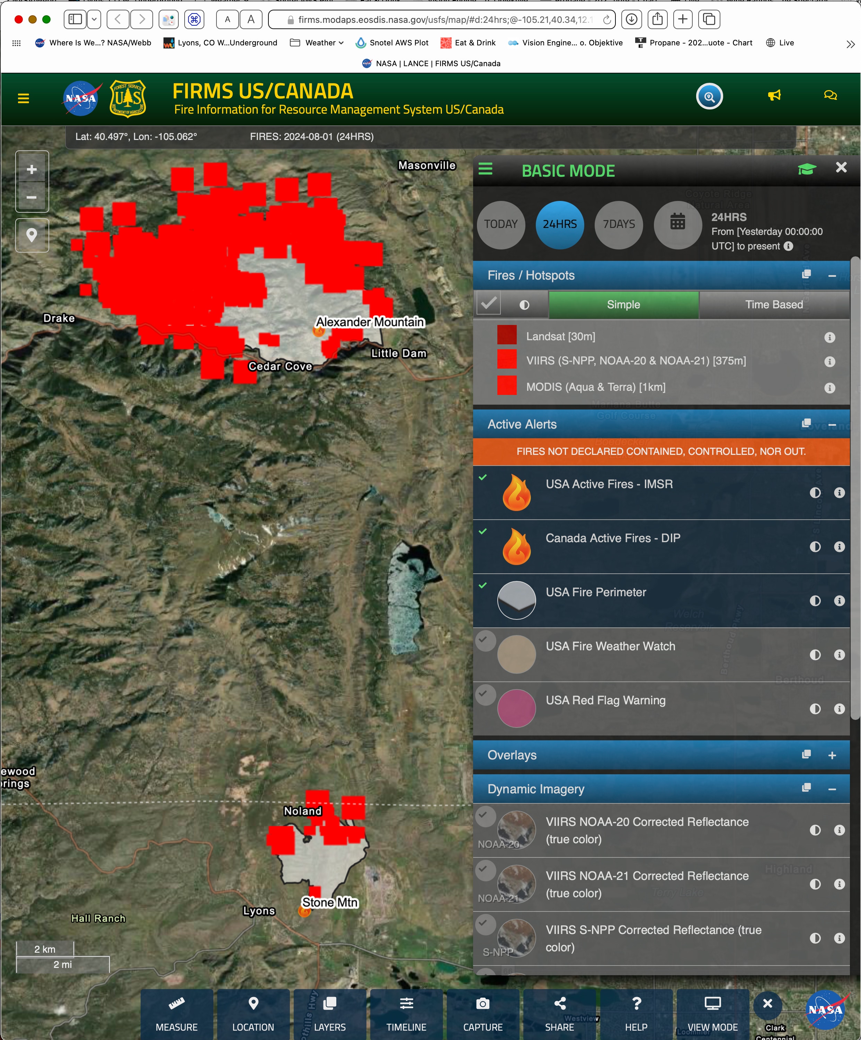Zoom in on the map
The height and width of the screenshot is (1040, 861).
[32, 169]
